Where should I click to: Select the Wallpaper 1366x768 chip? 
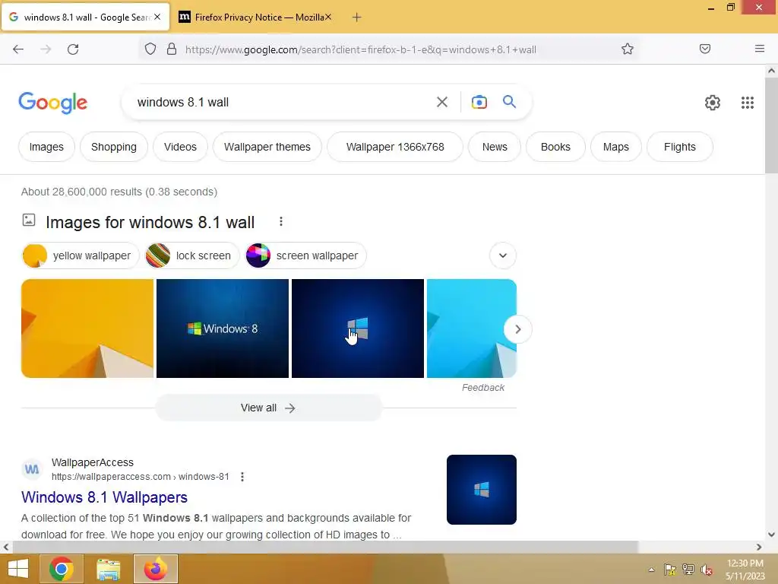tap(395, 147)
